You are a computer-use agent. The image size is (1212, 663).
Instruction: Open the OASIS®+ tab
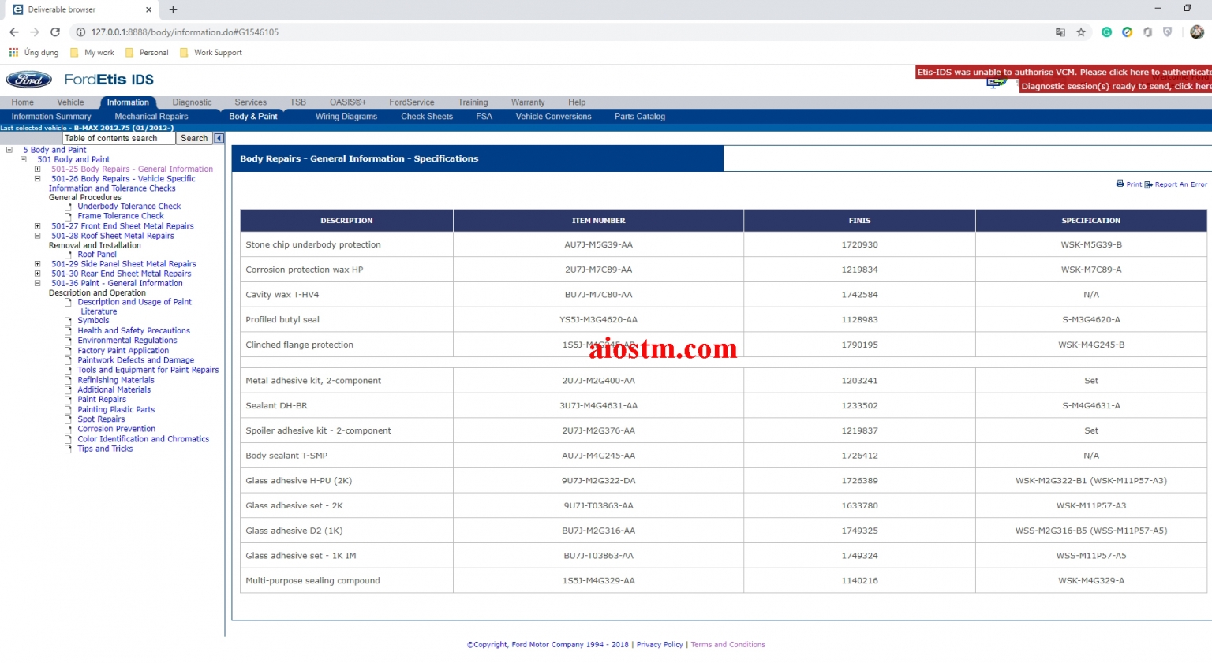click(348, 102)
